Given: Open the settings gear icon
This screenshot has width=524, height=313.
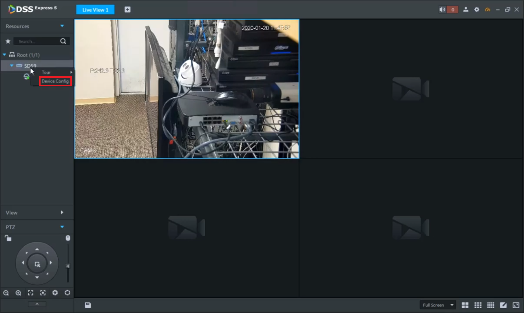Looking at the screenshot, I should 477,10.
